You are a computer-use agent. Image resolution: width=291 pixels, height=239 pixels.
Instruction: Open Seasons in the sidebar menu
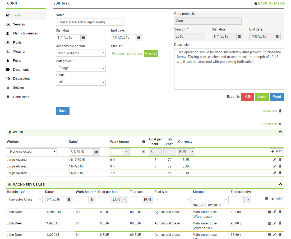coord(19,24)
